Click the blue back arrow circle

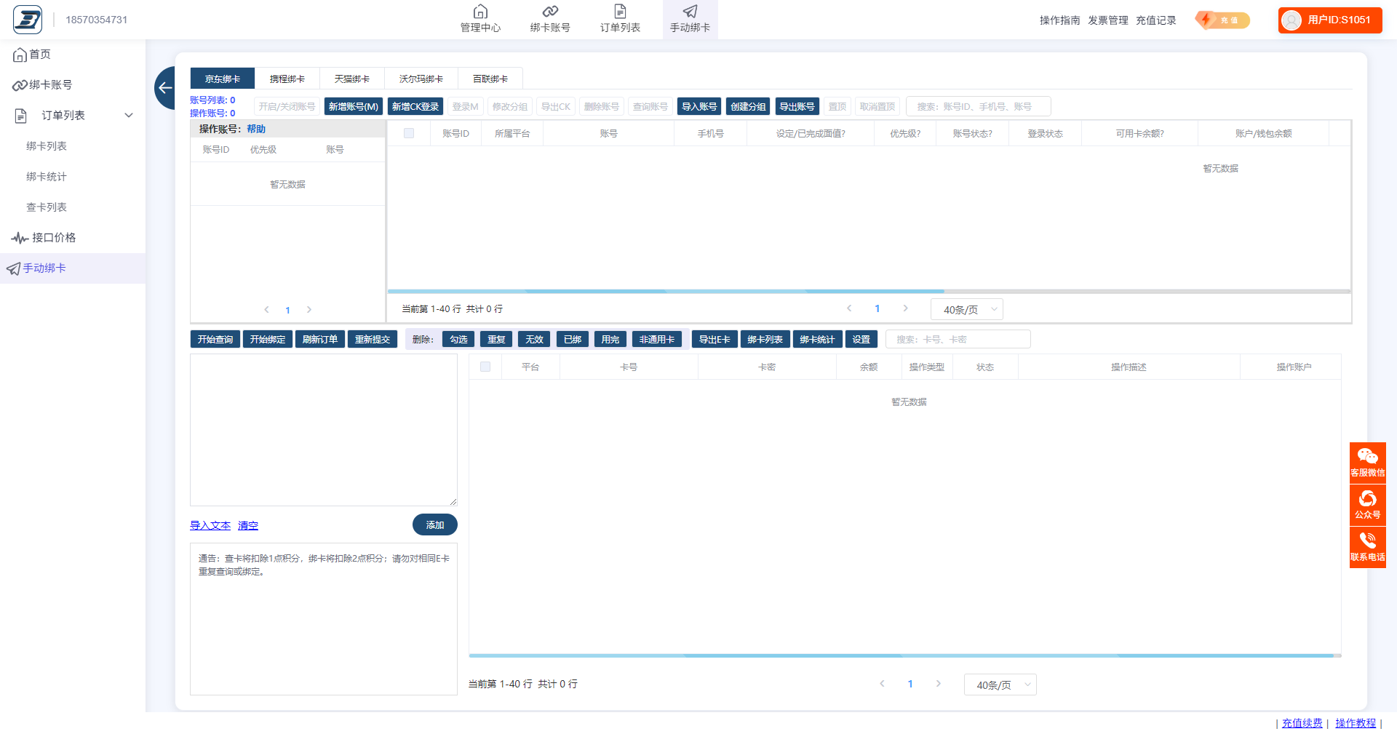coord(165,88)
